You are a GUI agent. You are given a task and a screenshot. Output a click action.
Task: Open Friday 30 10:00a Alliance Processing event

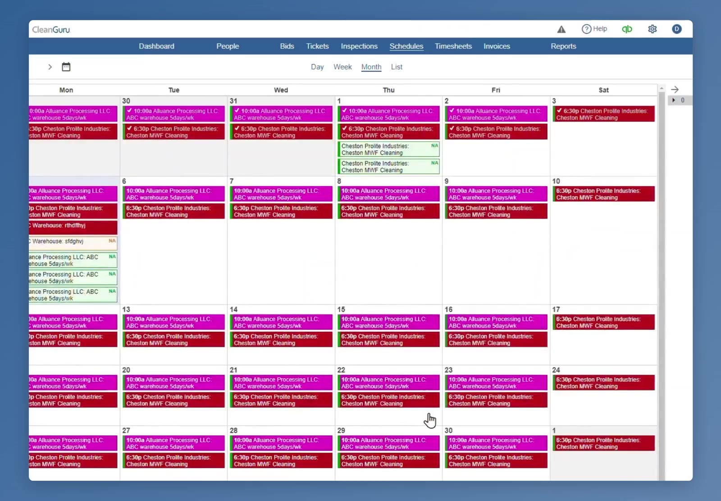(496, 443)
